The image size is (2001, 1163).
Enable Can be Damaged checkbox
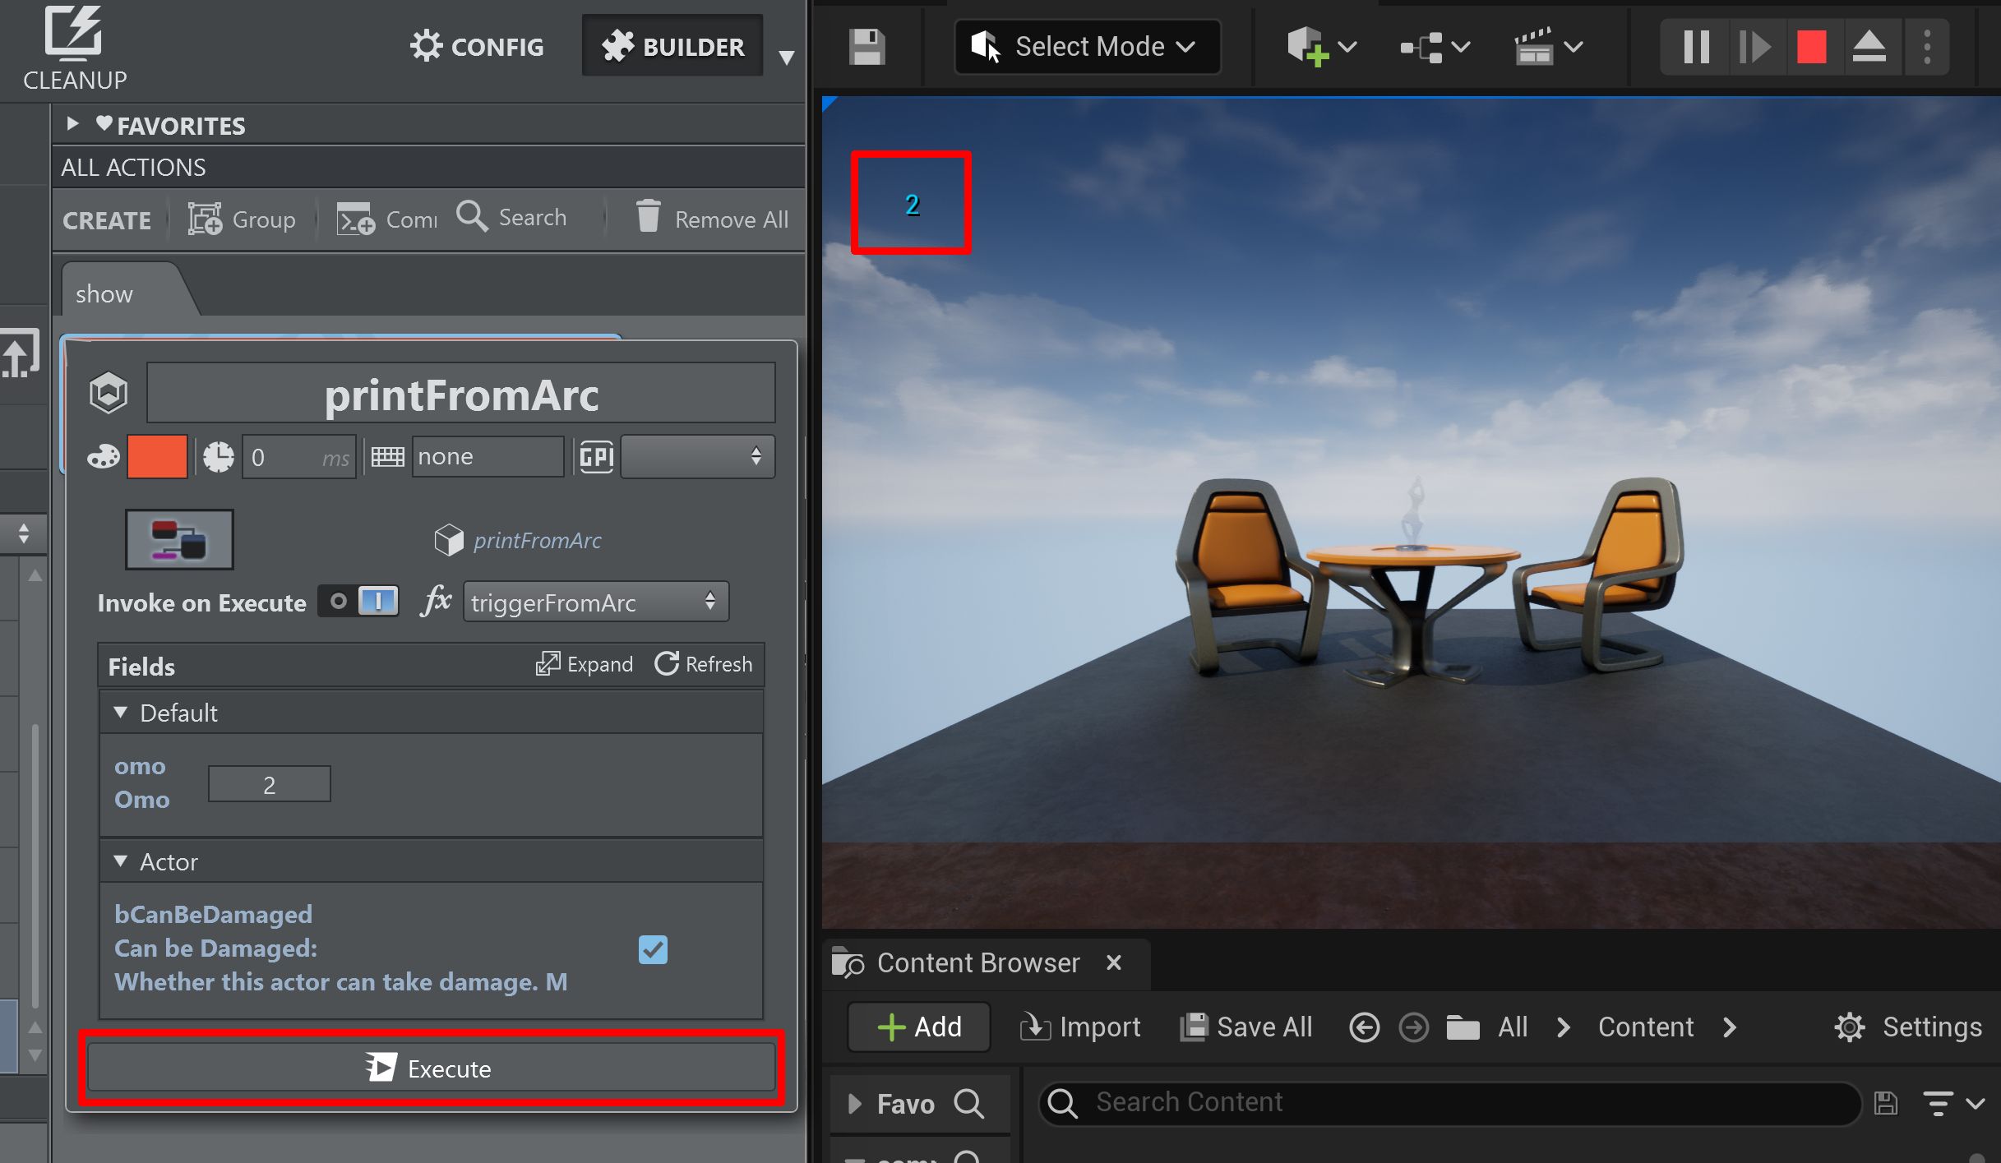[x=652, y=948]
